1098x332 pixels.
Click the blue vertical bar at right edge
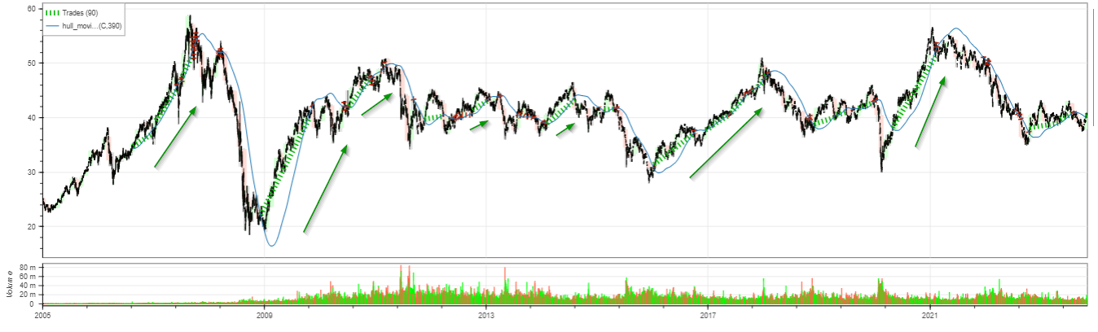point(1093,67)
